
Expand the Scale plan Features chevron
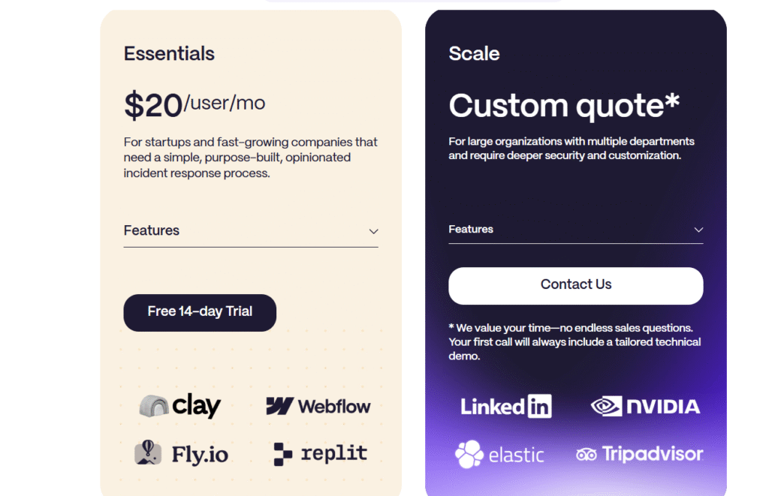698,230
